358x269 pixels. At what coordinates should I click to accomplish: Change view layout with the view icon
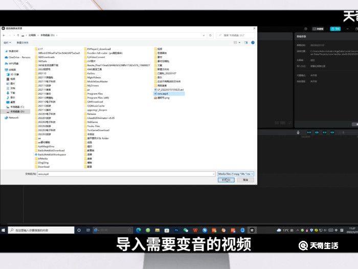pyautogui.click(x=235, y=43)
